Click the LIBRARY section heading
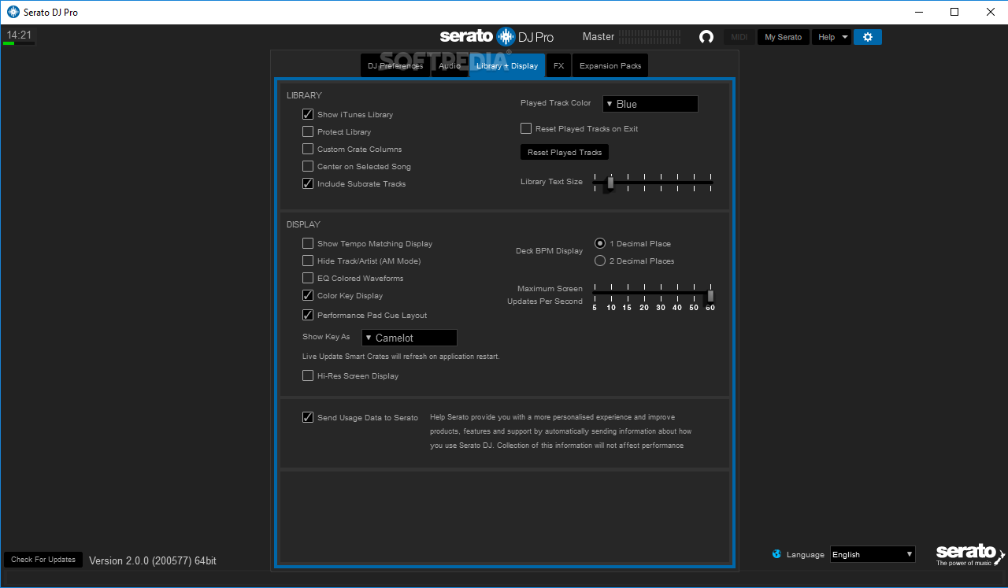This screenshot has width=1008, height=588. click(x=304, y=95)
